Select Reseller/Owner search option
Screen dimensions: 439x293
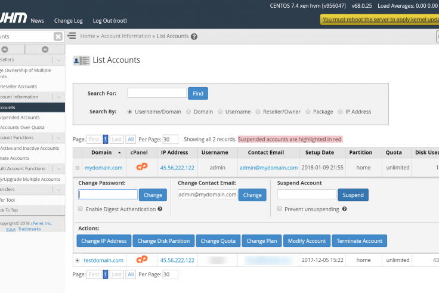pos(258,112)
